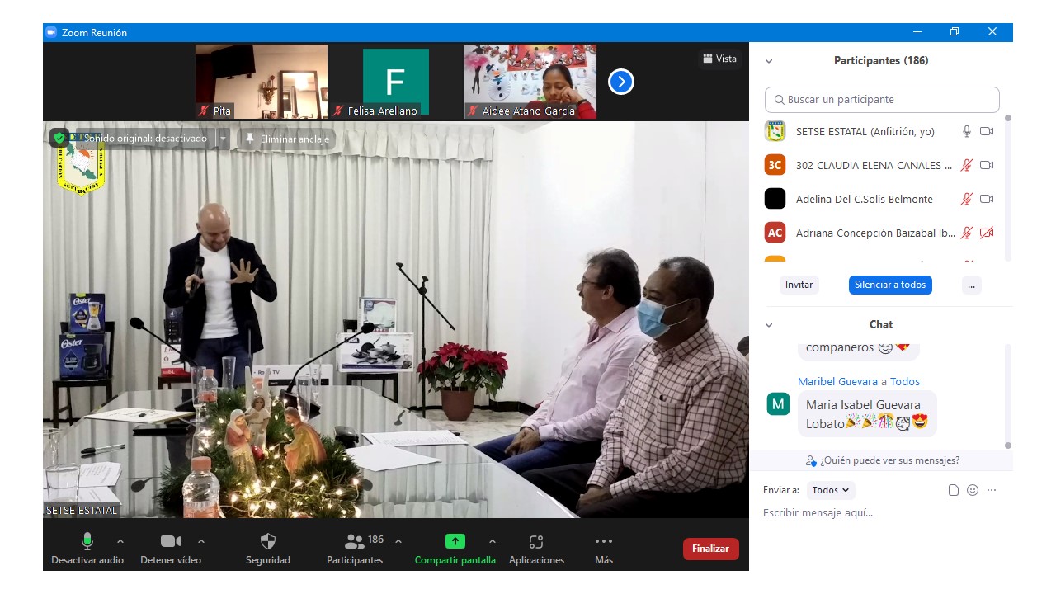The image size is (1056, 594).
Task: Click next arrow in video thumbnails strip
Action: click(621, 82)
